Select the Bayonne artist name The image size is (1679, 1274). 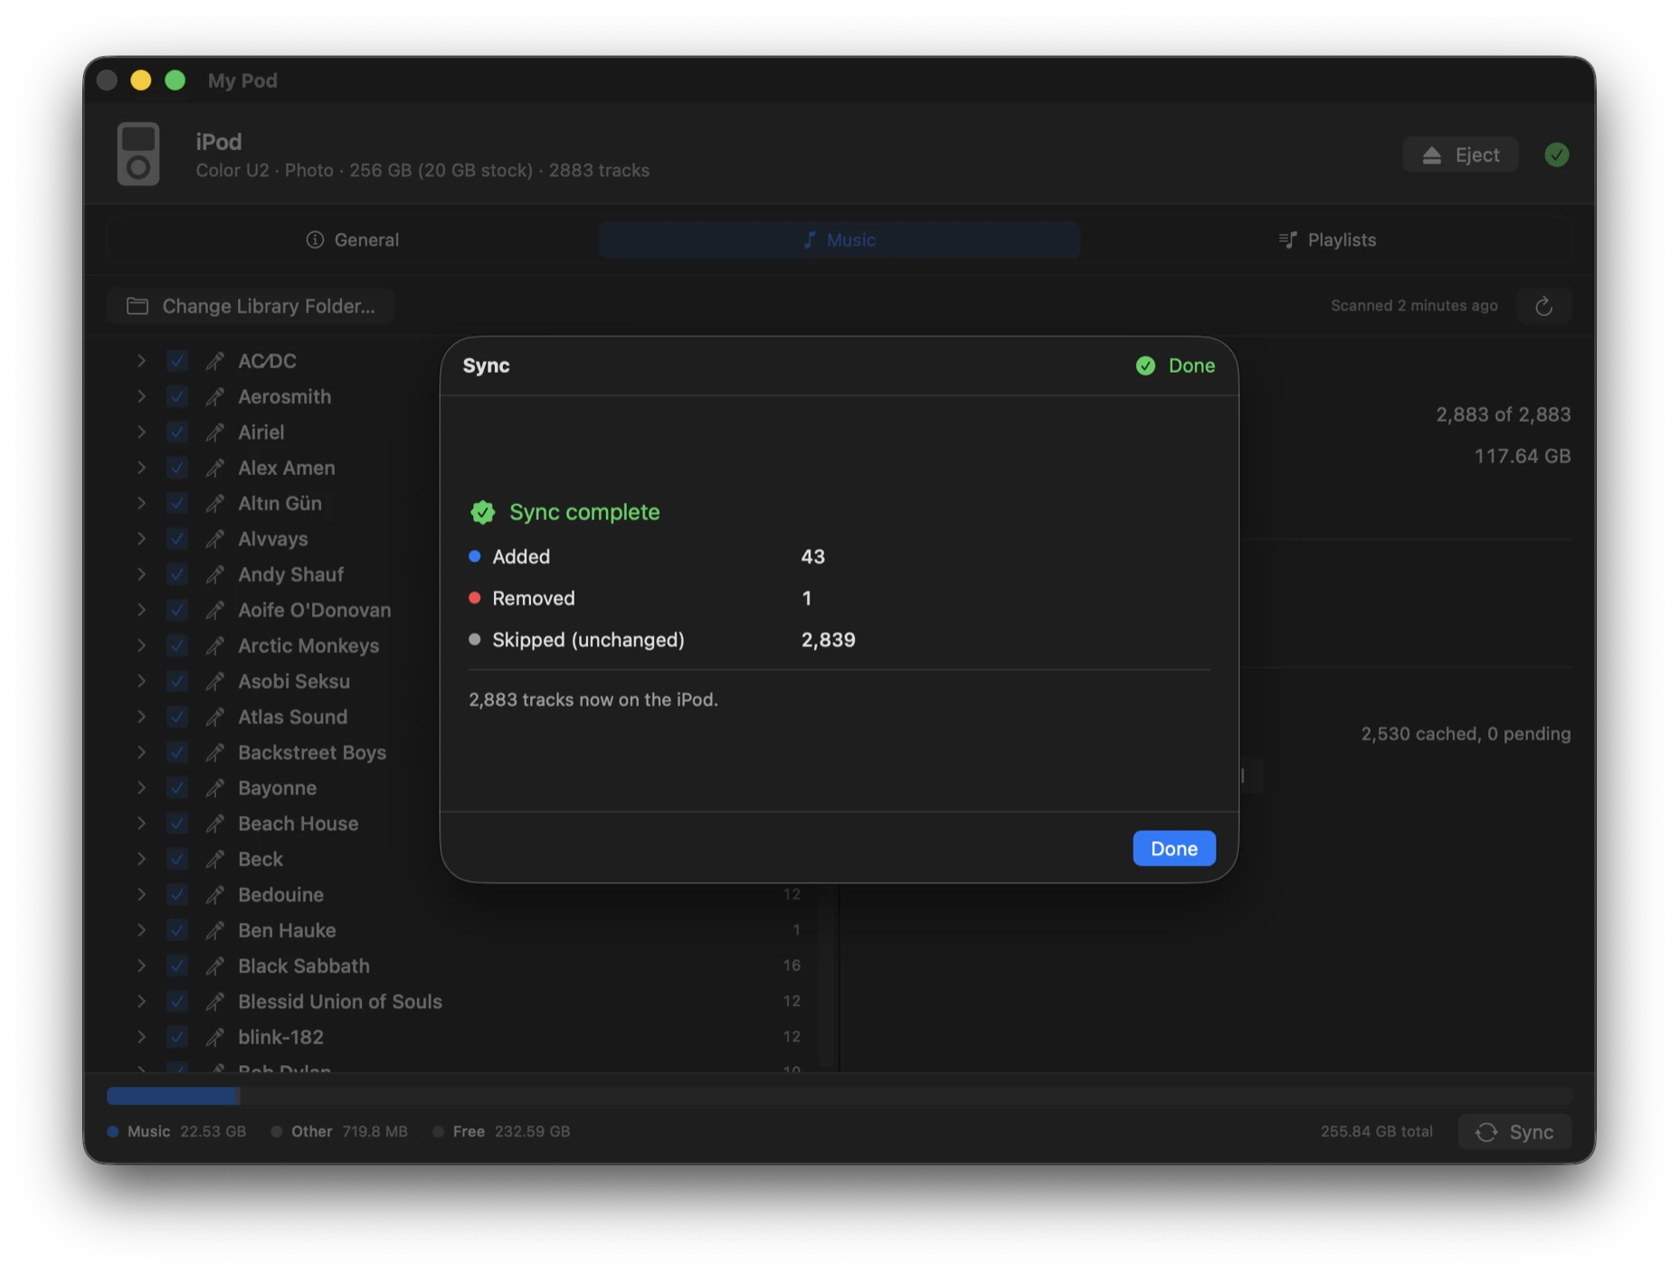277,788
